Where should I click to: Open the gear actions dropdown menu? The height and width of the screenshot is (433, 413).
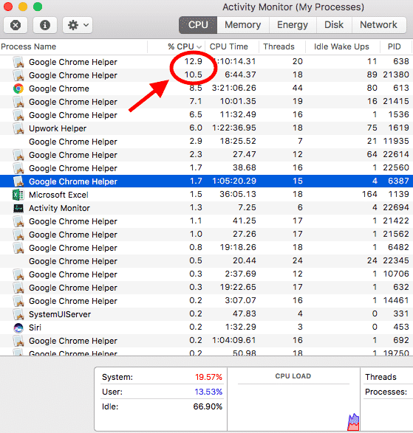coord(78,25)
